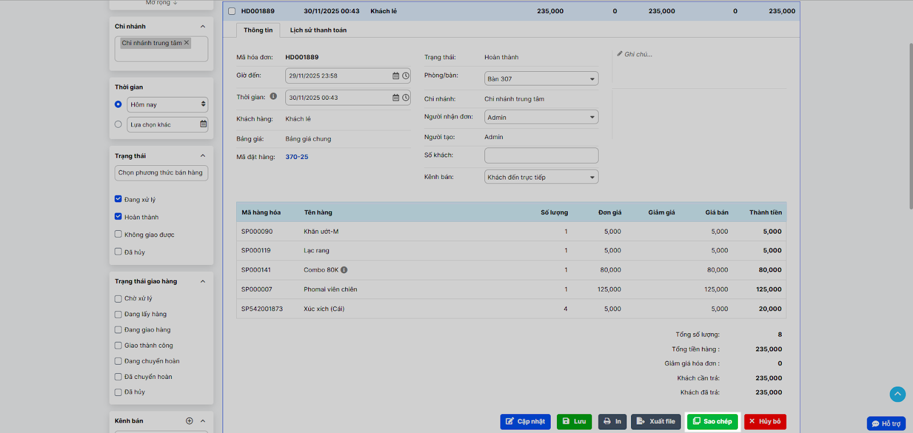This screenshot has width=913, height=433.
Task: Click product code SP542001873
Action: coord(262,309)
